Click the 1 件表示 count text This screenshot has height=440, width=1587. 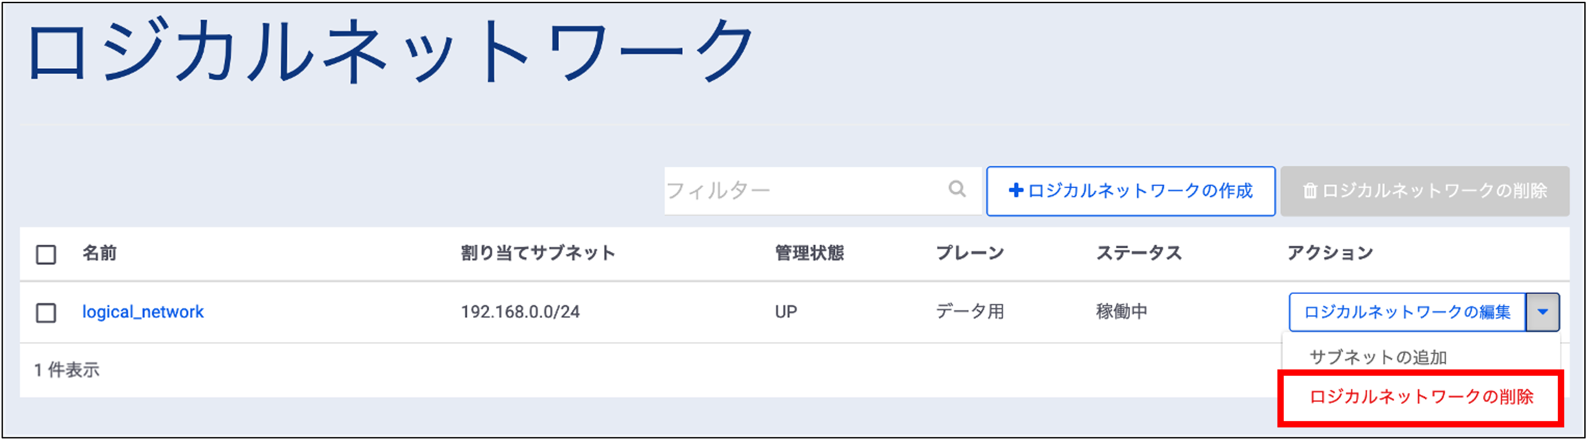click(67, 370)
